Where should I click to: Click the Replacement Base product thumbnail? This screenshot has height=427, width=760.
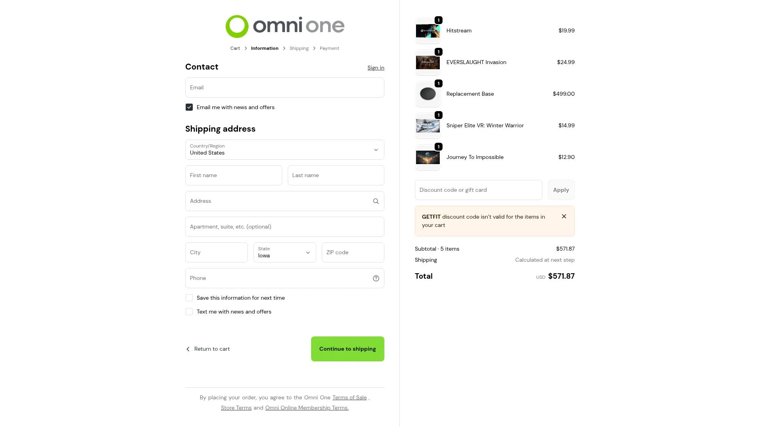point(427,94)
